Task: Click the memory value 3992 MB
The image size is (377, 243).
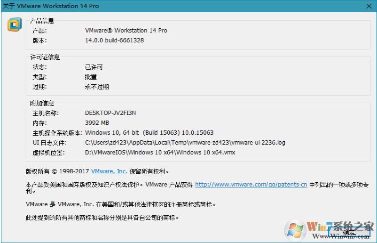Action: [x=97, y=123]
